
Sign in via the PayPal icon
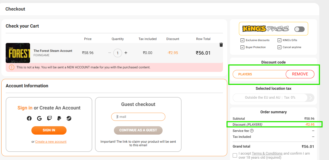point(59,118)
